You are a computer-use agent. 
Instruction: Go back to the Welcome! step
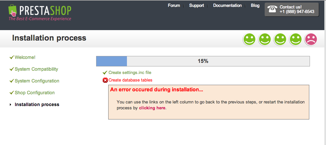pos(25,57)
